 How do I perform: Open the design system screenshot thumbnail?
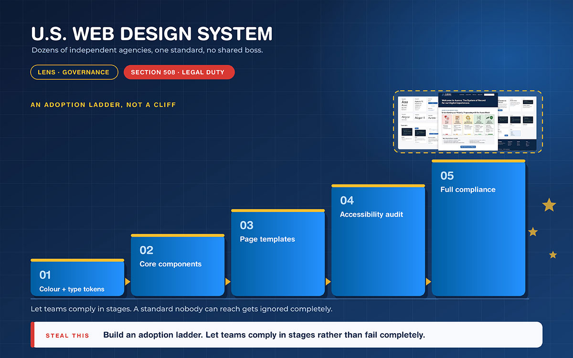pos(468,122)
